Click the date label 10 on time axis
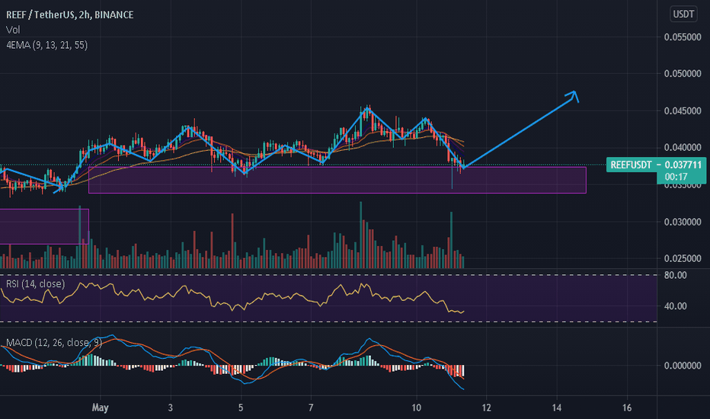This screenshot has width=710, height=419. click(x=416, y=408)
